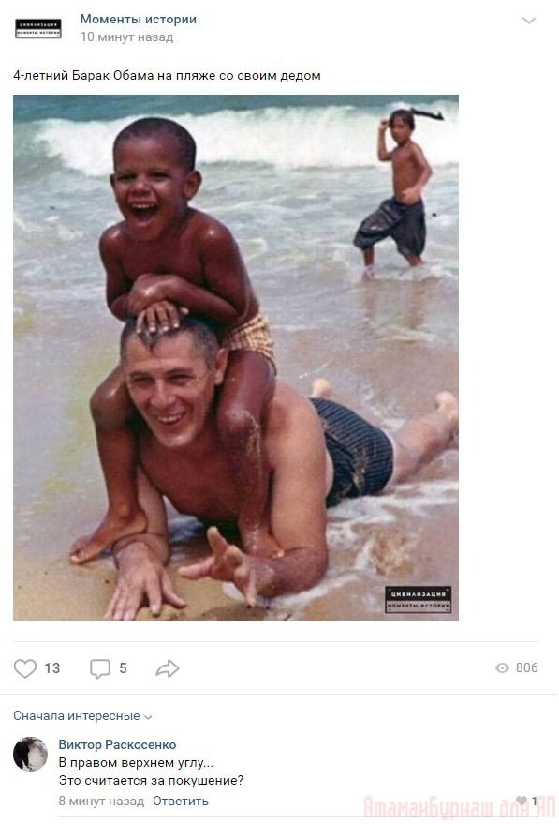Screen dimensions: 559x824
Task: Click the Цивилизация watermark logo on the photo
Action: (x=418, y=600)
